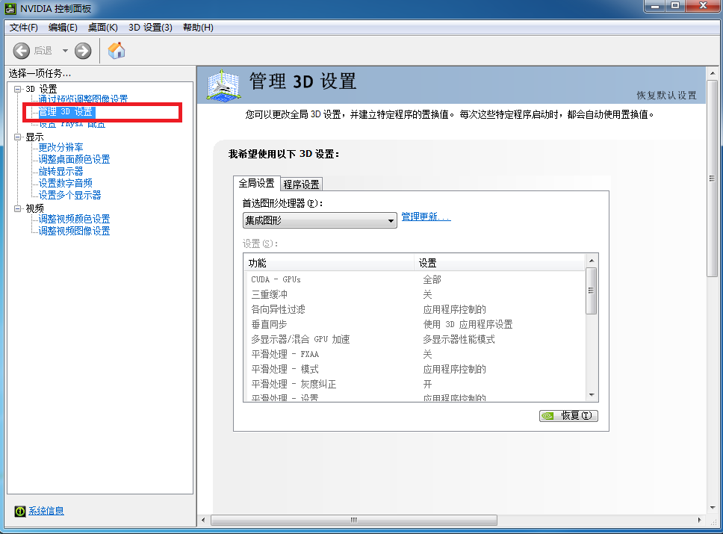Click the 全部 value for CUDA - GPUs

point(432,279)
